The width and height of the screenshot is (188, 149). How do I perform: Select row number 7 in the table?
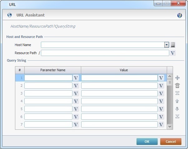20,124
